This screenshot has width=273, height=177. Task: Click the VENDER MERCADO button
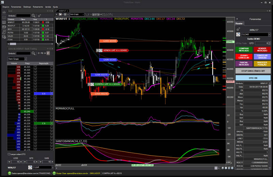coord(262,50)
